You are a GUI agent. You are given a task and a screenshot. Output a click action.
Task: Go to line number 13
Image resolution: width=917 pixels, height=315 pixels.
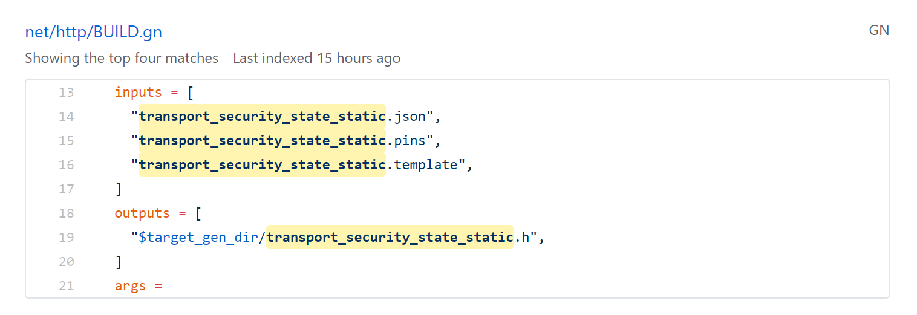click(67, 93)
